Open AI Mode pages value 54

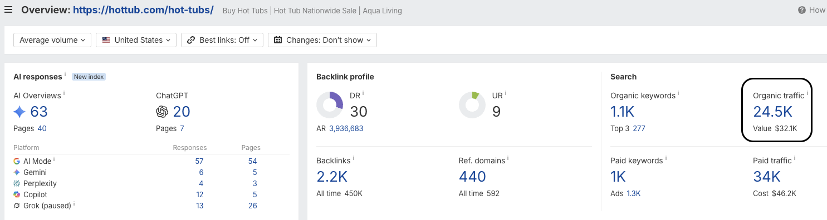click(x=252, y=161)
